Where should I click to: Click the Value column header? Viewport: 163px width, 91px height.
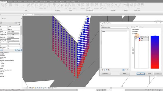[x=137, y=37]
